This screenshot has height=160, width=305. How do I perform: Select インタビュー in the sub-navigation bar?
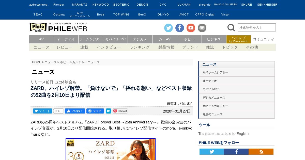pos(109,47)
